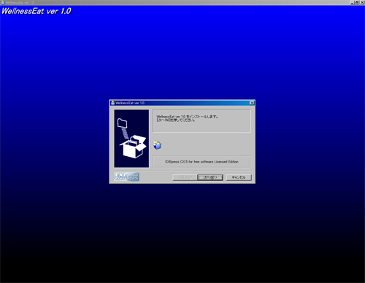
Task: Click the 'EXEpress CX 5 for free software' text
Action: [201, 162]
